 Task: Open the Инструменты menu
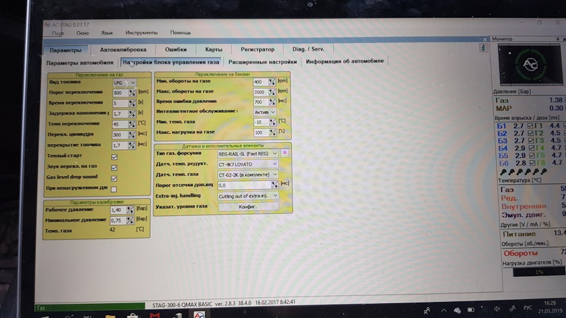pos(141,32)
